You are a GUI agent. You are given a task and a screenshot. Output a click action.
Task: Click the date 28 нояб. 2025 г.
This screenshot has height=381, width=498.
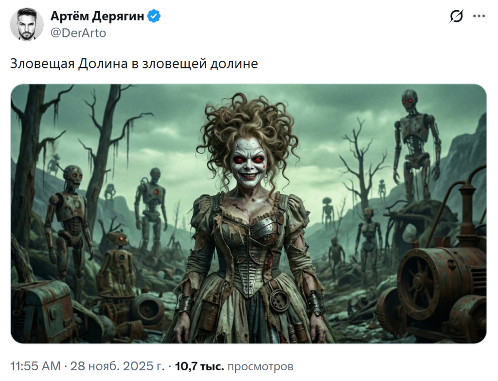(x=117, y=366)
